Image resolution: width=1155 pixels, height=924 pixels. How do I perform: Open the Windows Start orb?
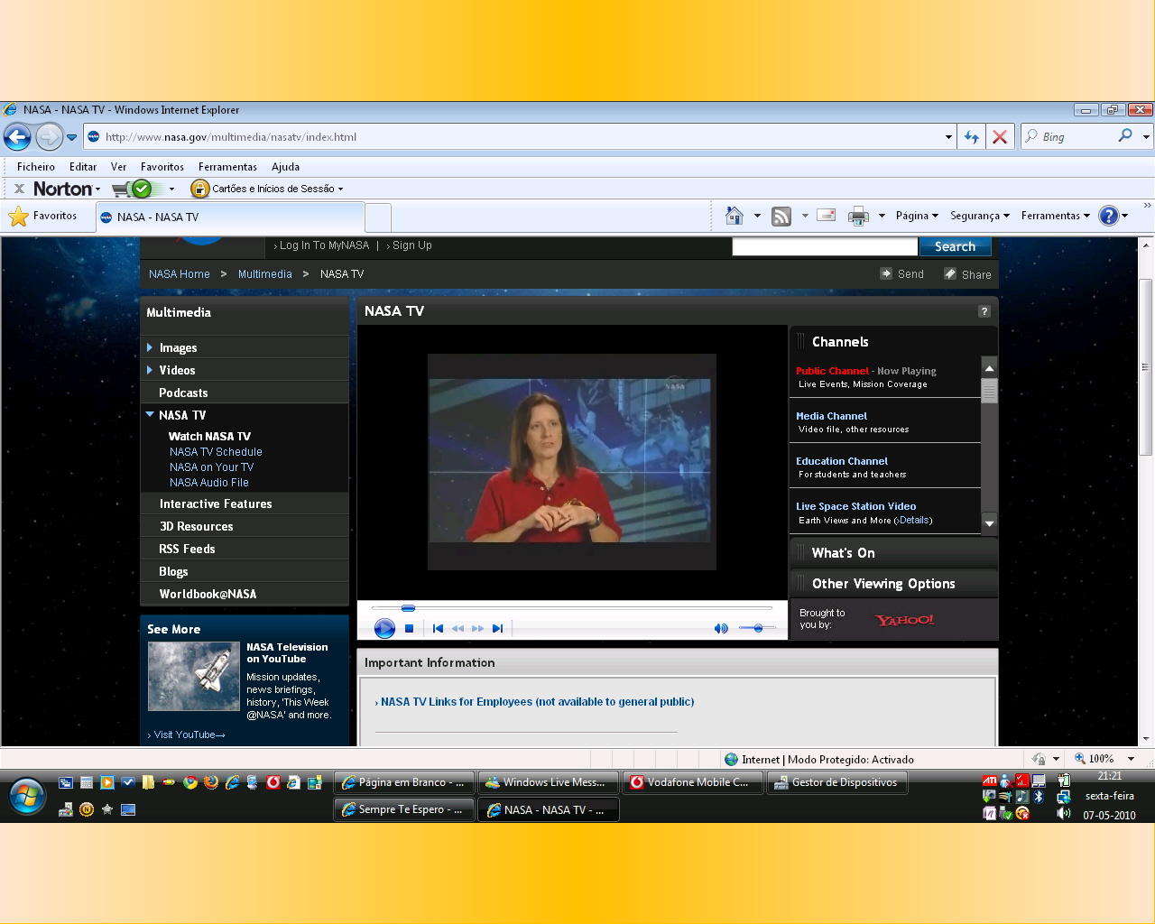27,796
